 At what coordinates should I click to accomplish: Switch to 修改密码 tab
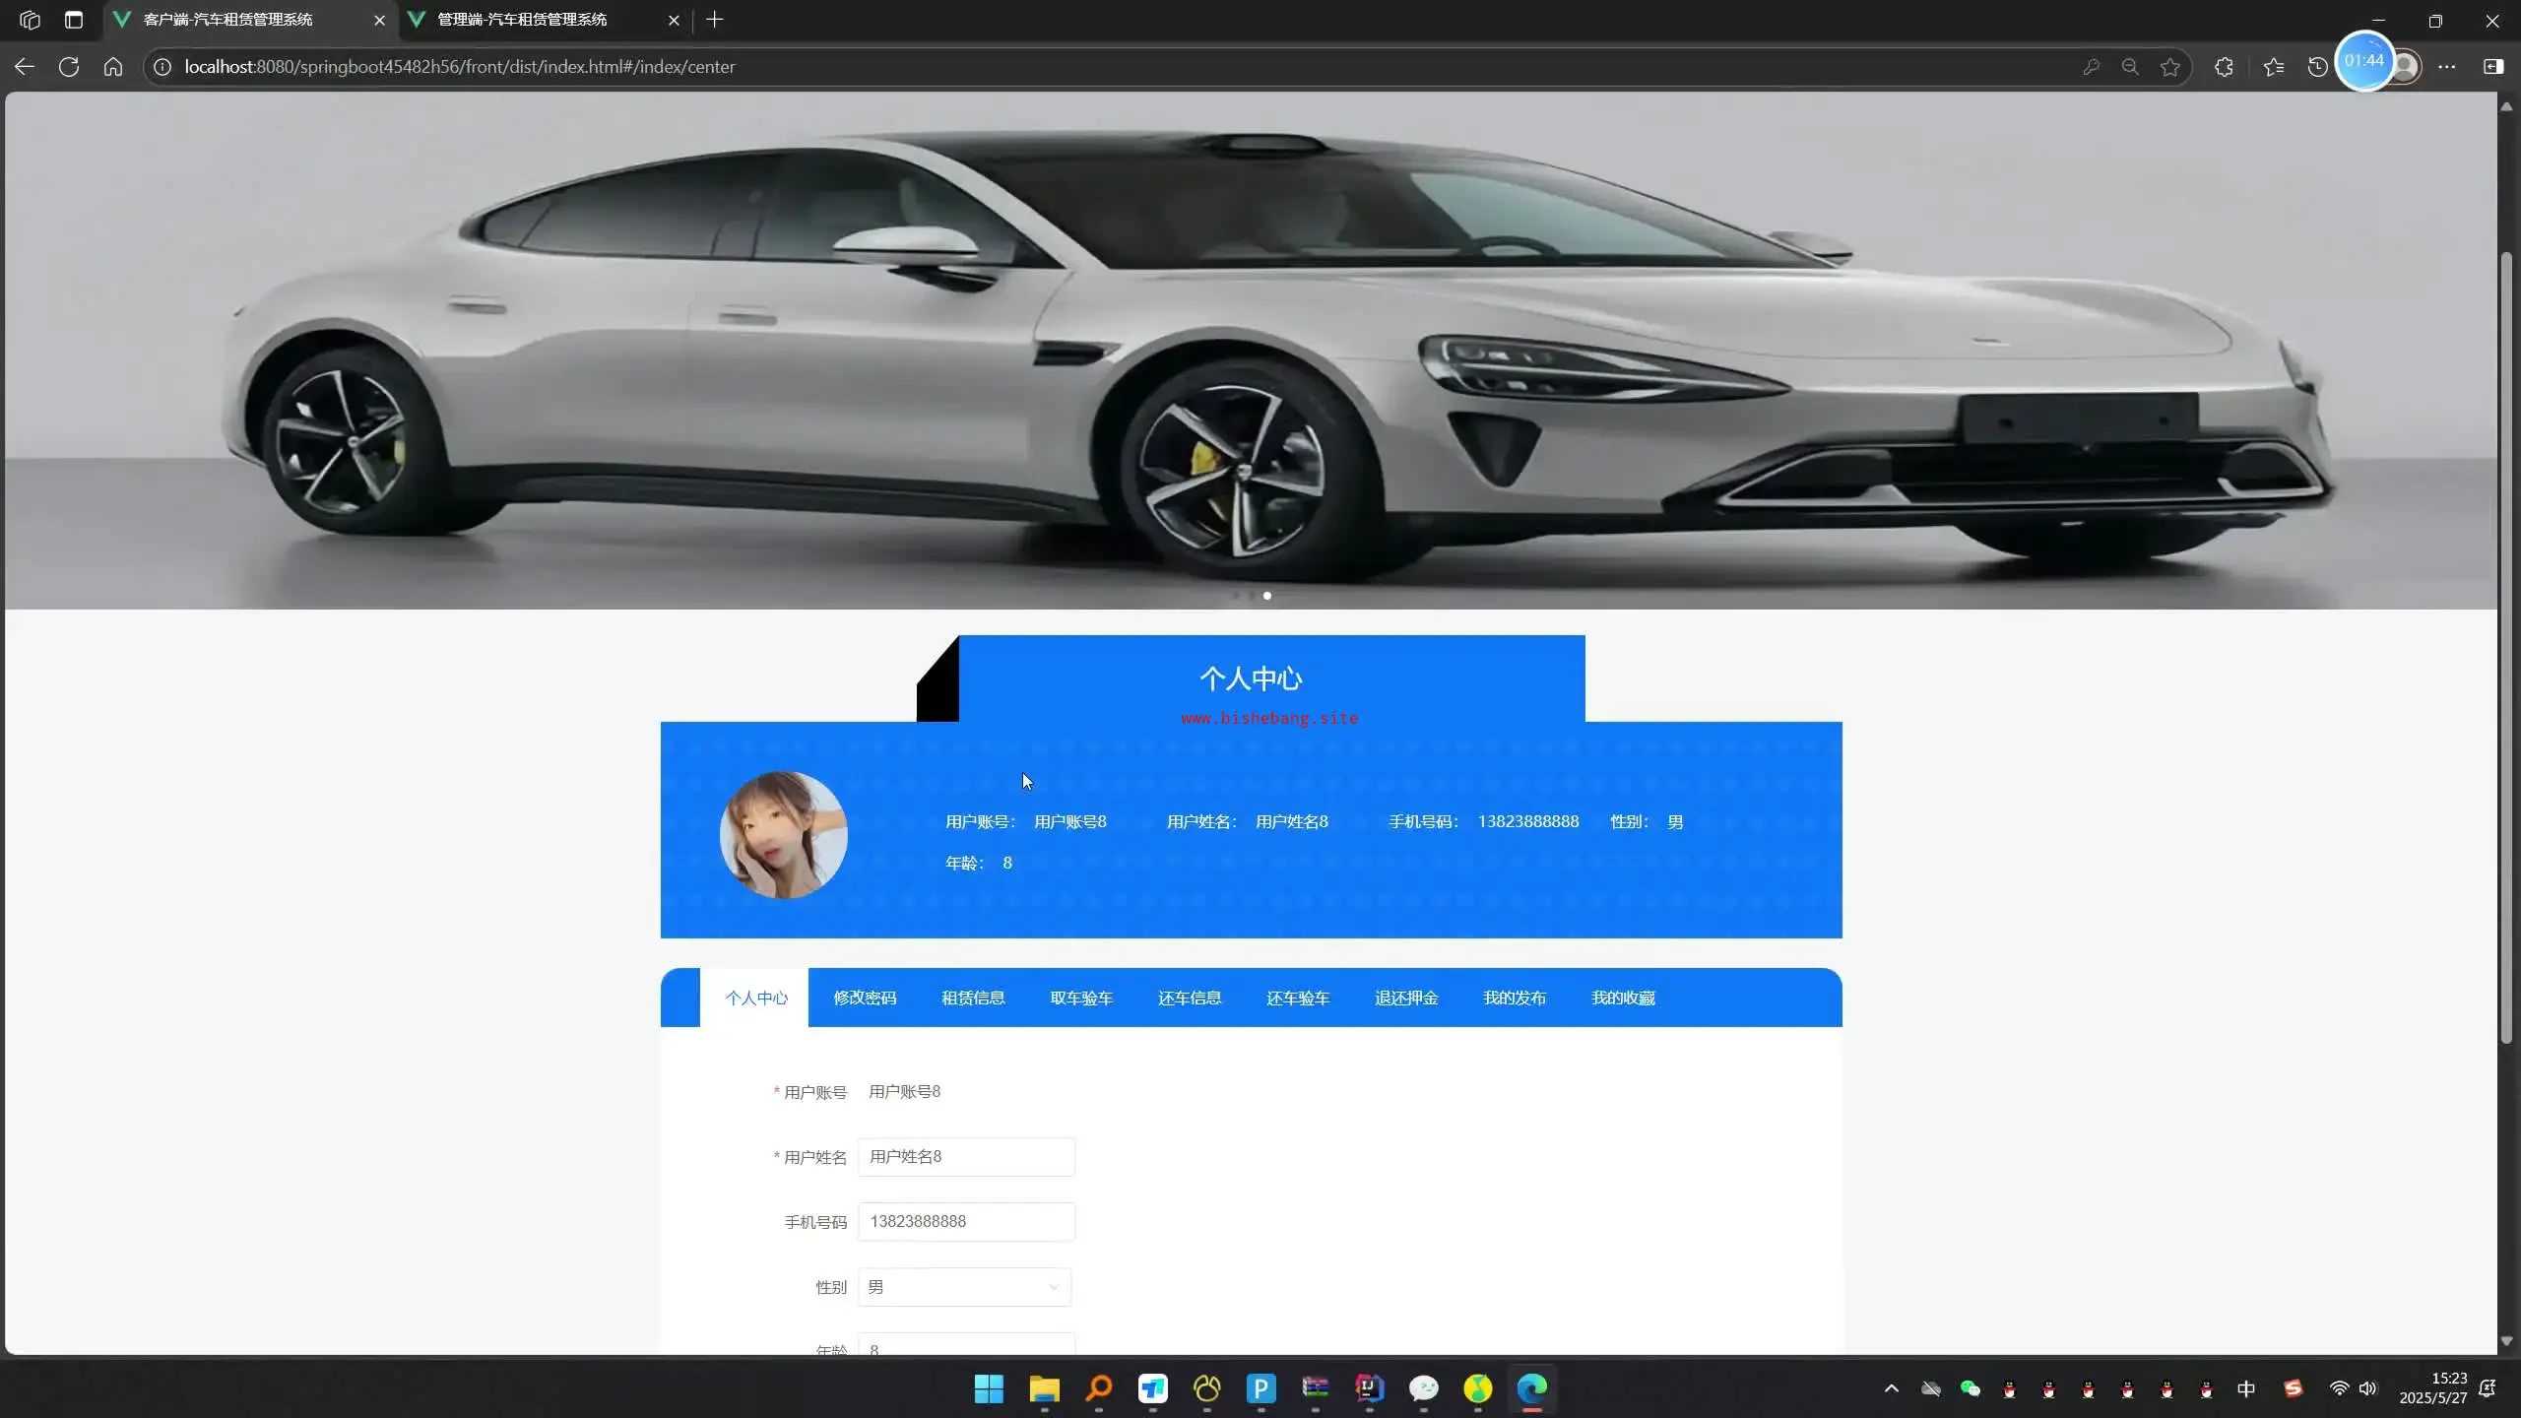[865, 998]
